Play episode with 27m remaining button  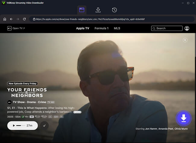tap(23, 126)
